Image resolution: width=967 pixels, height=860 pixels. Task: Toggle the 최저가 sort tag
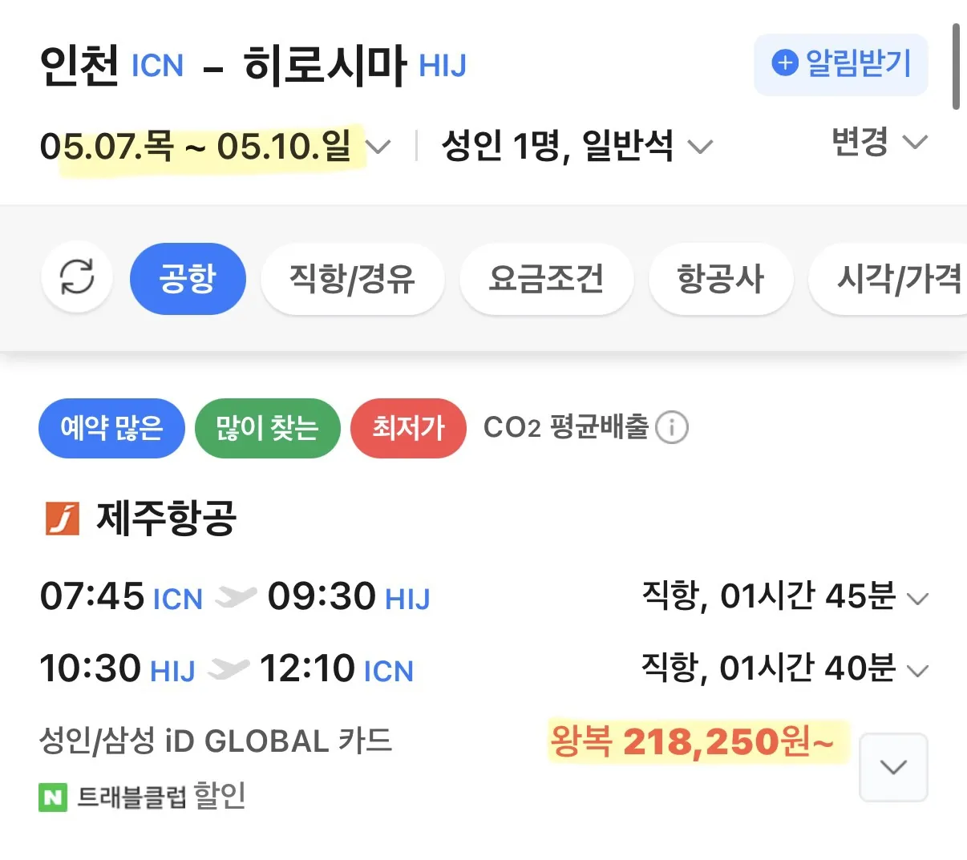pyautogui.click(x=408, y=428)
